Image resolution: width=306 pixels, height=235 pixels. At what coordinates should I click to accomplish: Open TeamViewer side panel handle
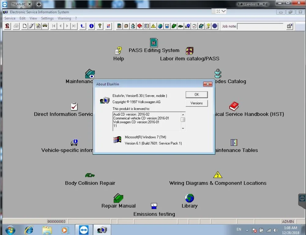click(302, 199)
